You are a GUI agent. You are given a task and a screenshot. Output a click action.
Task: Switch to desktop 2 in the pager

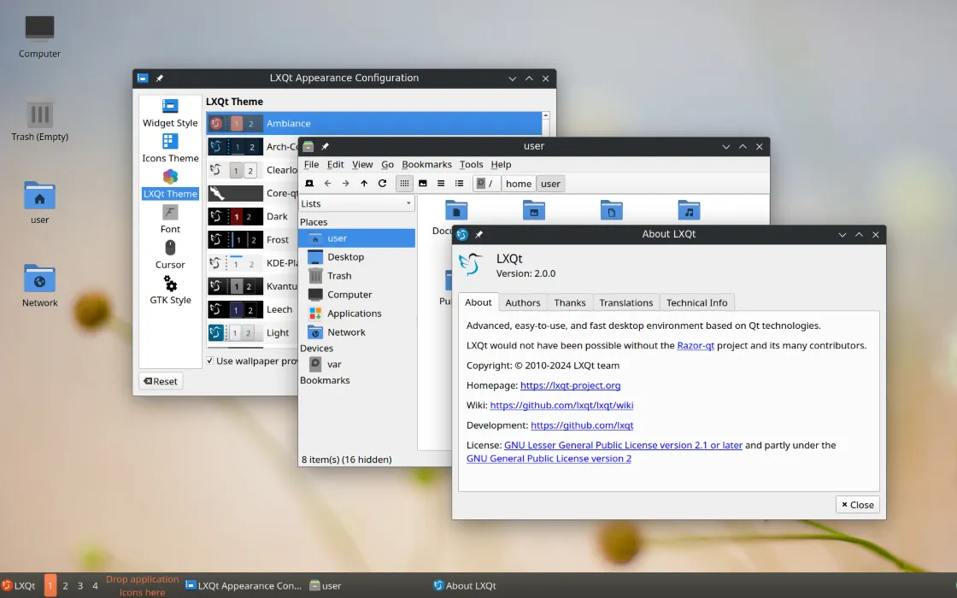[65, 586]
